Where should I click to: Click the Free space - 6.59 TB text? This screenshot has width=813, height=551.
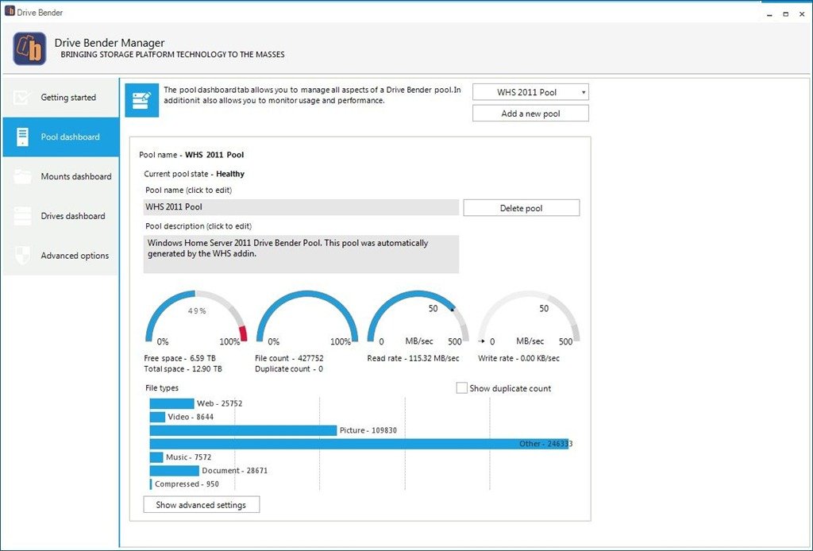[180, 358]
